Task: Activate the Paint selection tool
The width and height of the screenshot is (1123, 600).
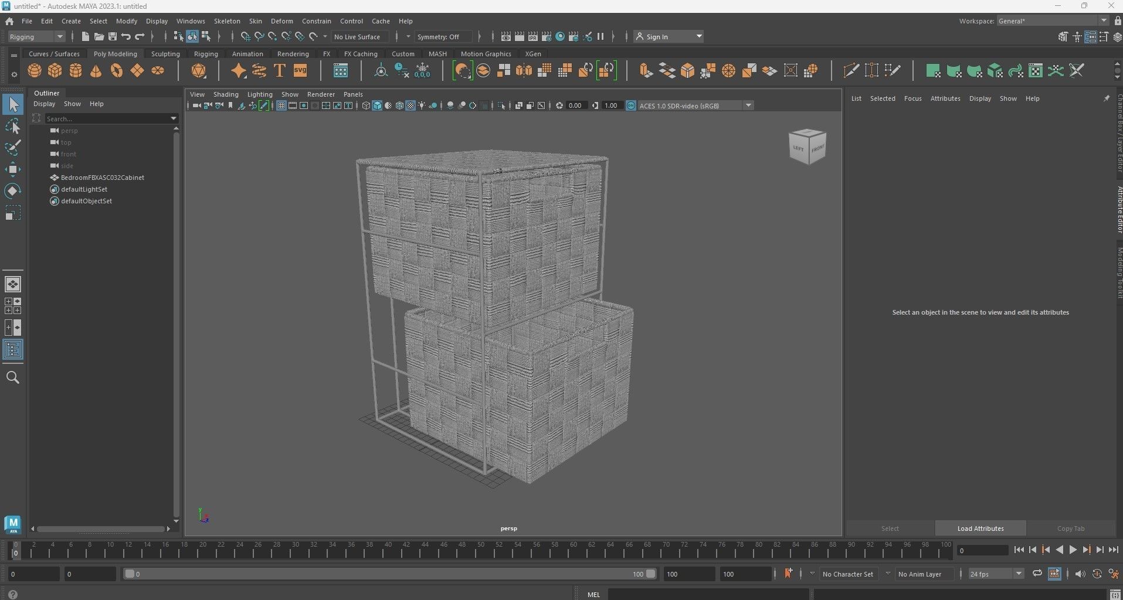Action: (13, 147)
